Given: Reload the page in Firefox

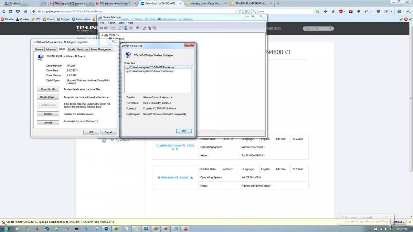Looking at the screenshot, I should coord(240,11).
